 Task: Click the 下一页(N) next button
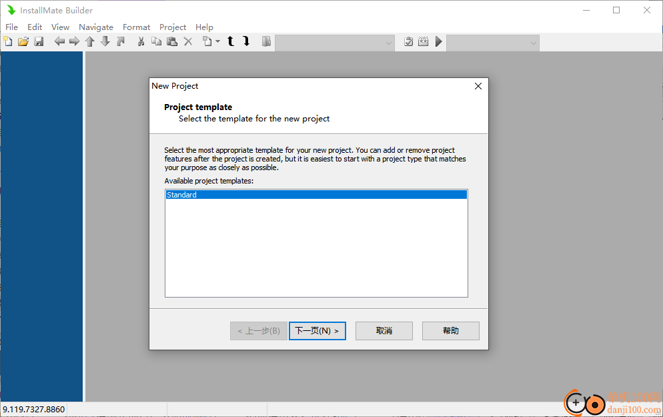tap(317, 331)
